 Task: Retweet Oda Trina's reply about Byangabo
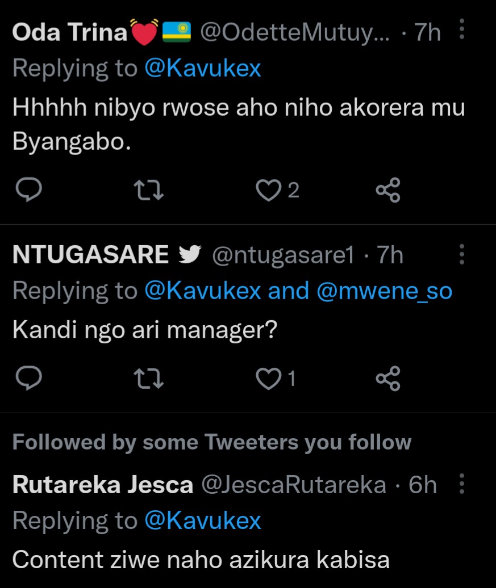149,190
